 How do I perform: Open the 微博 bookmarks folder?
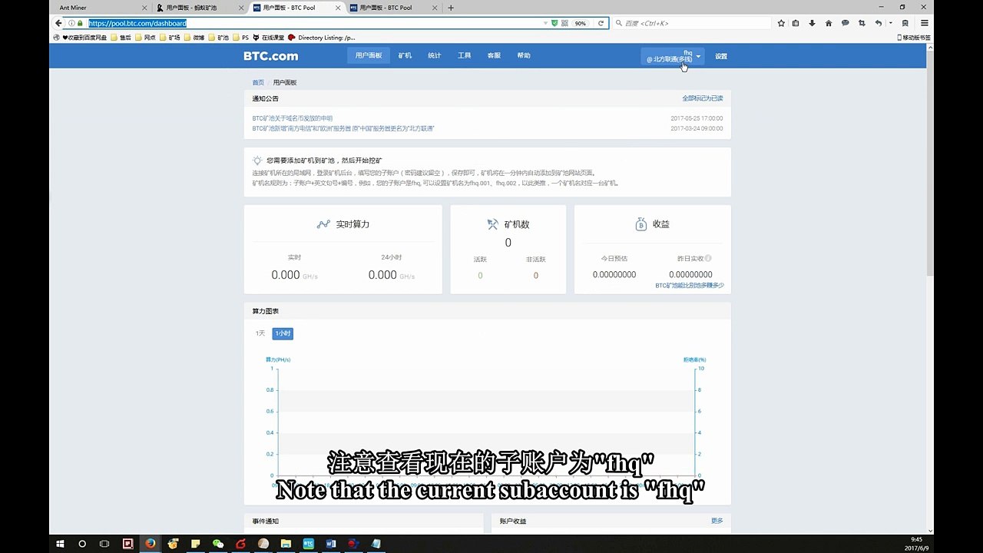(x=195, y=37)
